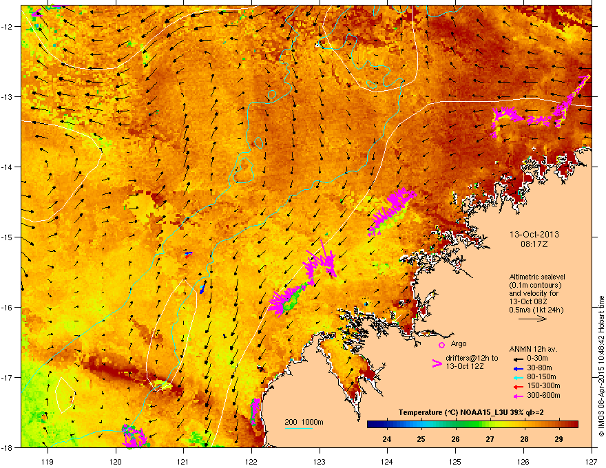
Task: Click the color bar value 26
Action: pyautogui.click(x=455, y=439)
